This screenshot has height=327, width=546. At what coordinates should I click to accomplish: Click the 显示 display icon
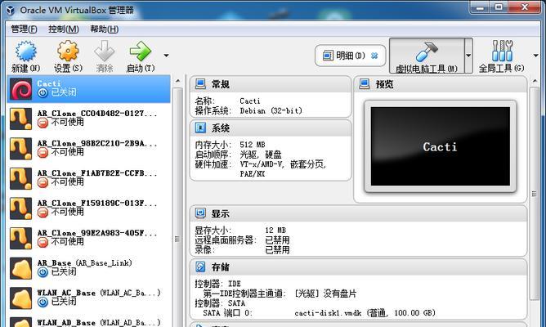click(200, 213)
